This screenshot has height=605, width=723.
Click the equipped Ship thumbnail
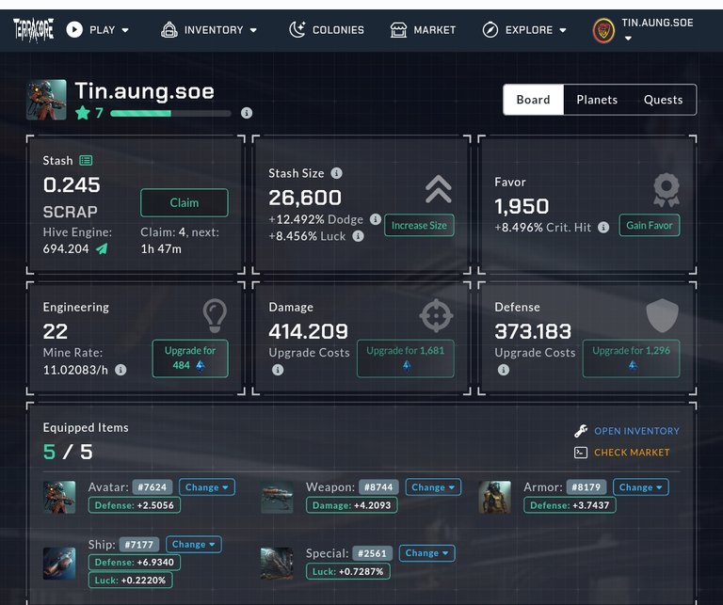59,563
